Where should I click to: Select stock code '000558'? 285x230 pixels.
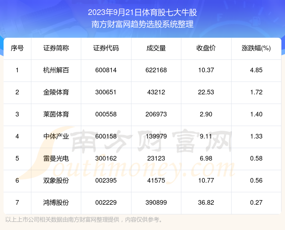(x=106, y=114)
